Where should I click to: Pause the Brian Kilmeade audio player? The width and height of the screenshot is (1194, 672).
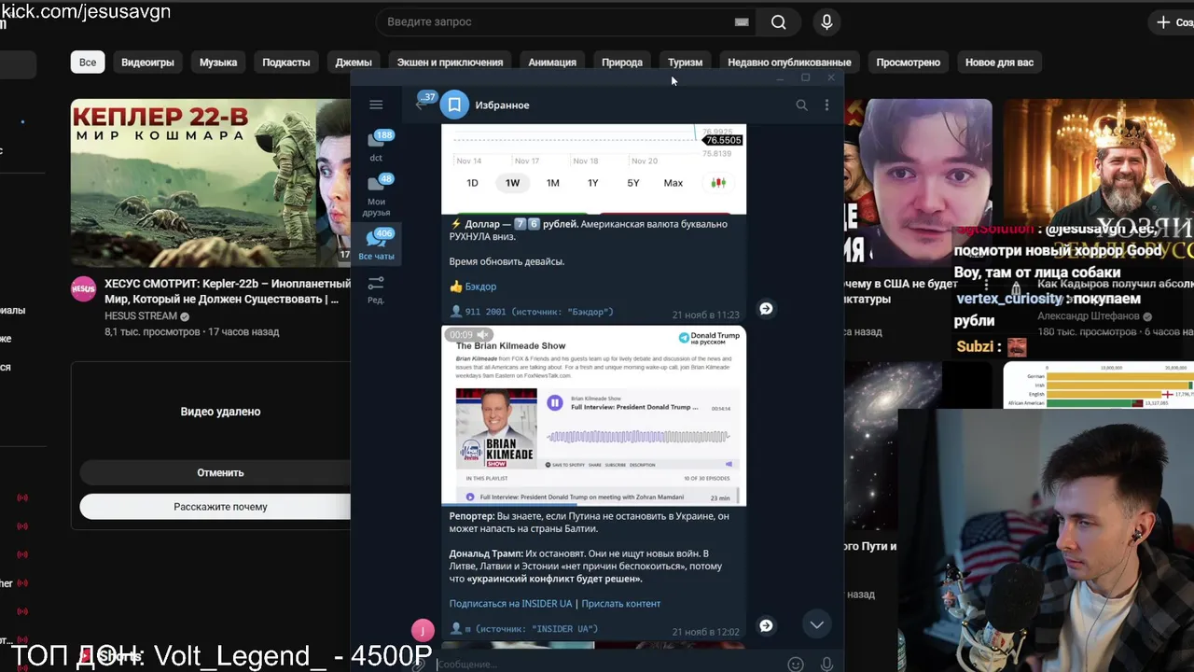tap(555, 403)
